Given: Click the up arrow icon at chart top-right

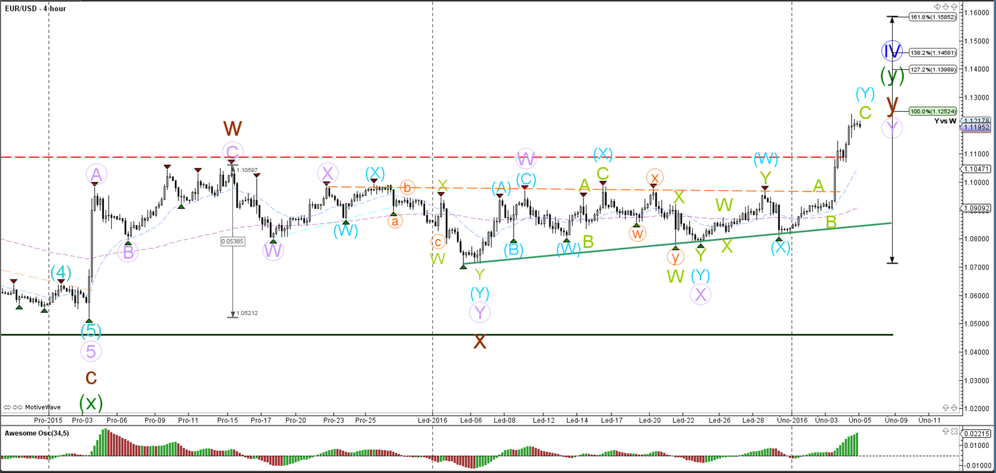Looking at the screenshot, I should pos(954,7).
